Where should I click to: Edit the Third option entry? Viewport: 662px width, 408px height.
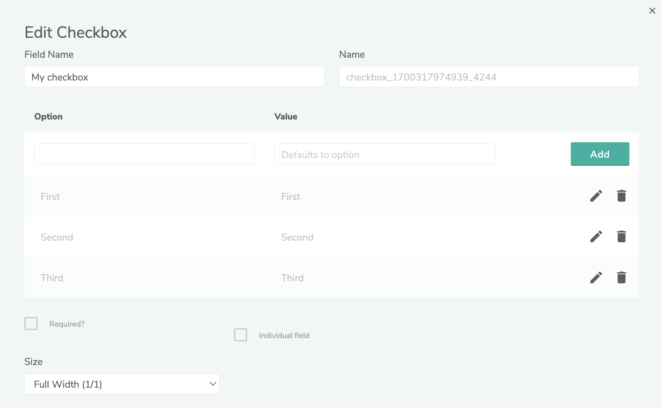[x=596, y=278]
